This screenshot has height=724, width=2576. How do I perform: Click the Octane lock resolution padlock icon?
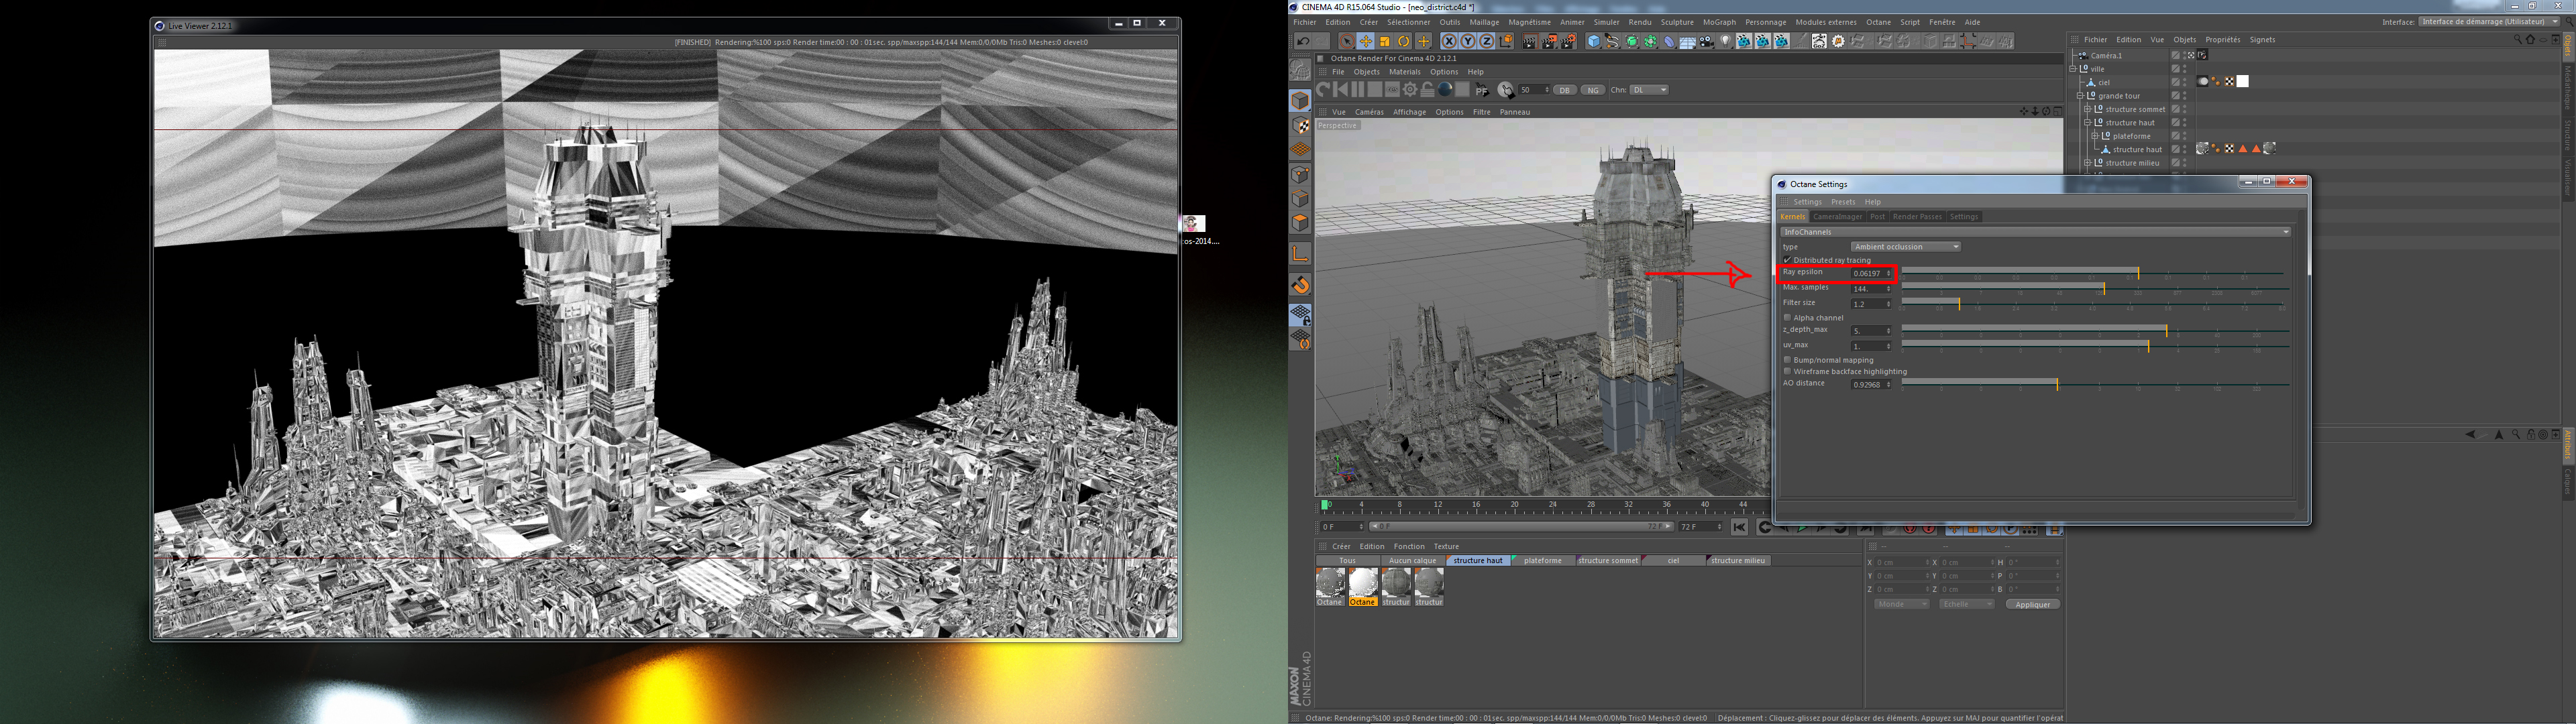tap(1428, 90)
